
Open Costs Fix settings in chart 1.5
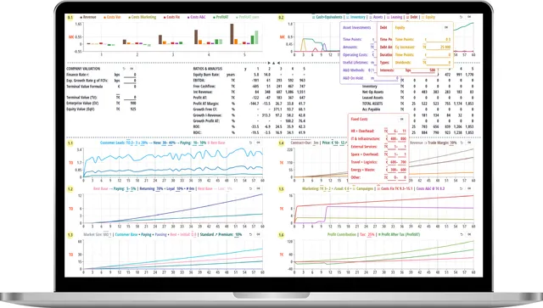coord(395,189)
